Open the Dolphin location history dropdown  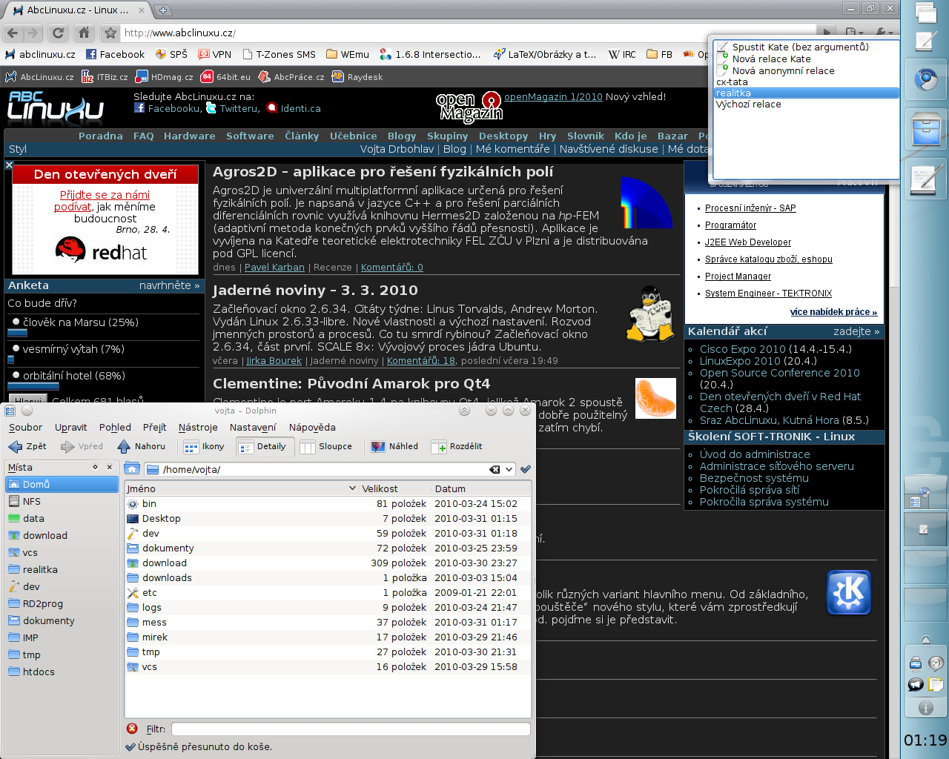pyautogui.click(x=509, y=469)
